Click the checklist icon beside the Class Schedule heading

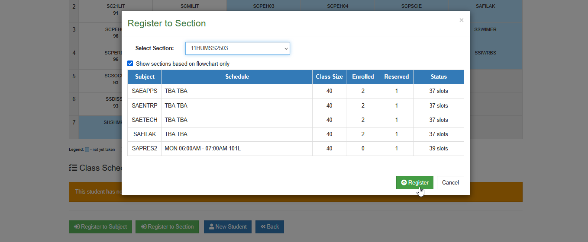coord(73,168)
